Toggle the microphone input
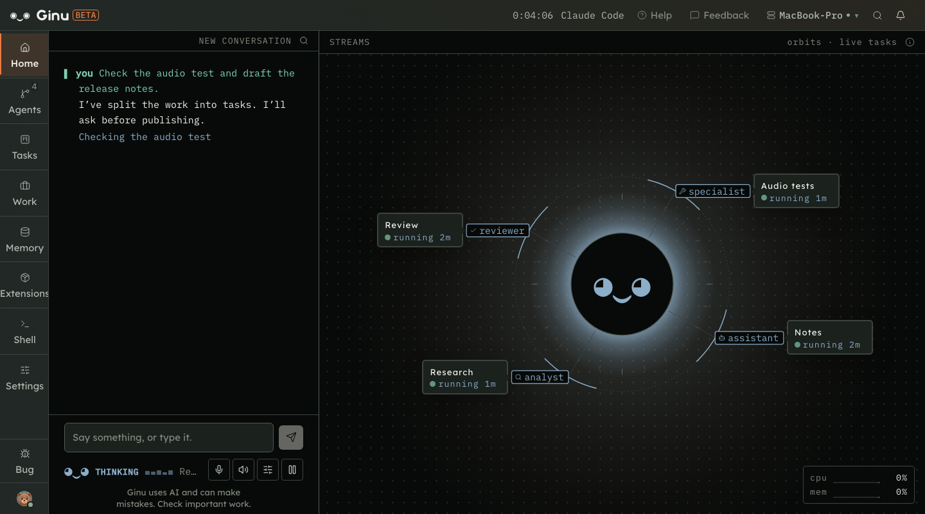Viewport: 925px width, 514px height. [x=219, y=470]
